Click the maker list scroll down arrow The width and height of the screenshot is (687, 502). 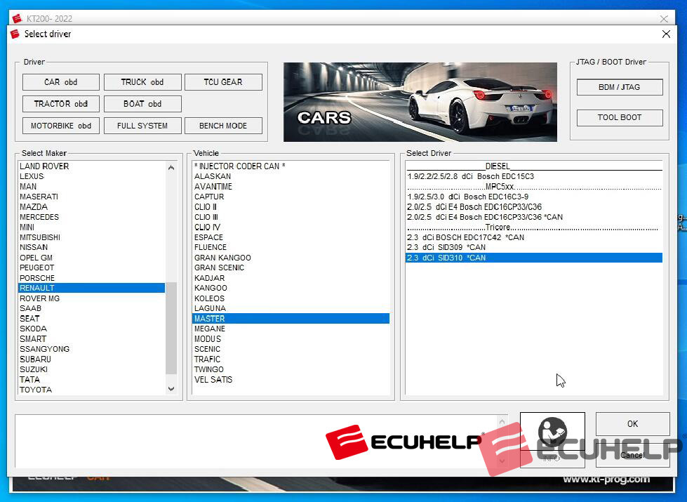click(x=171, y=389)
